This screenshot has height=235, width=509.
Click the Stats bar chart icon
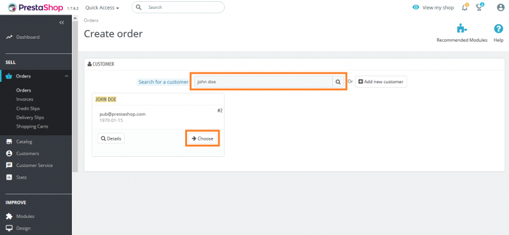click(9, 177)
